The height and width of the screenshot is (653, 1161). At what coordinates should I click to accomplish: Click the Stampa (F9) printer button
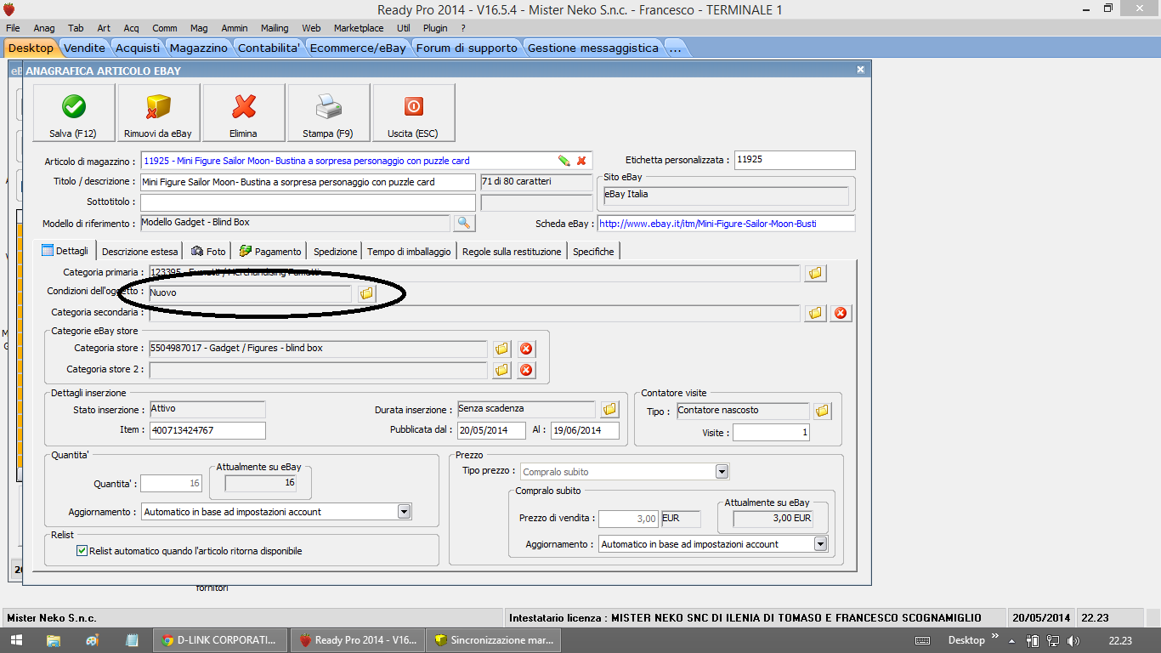[x=329, y=112]
